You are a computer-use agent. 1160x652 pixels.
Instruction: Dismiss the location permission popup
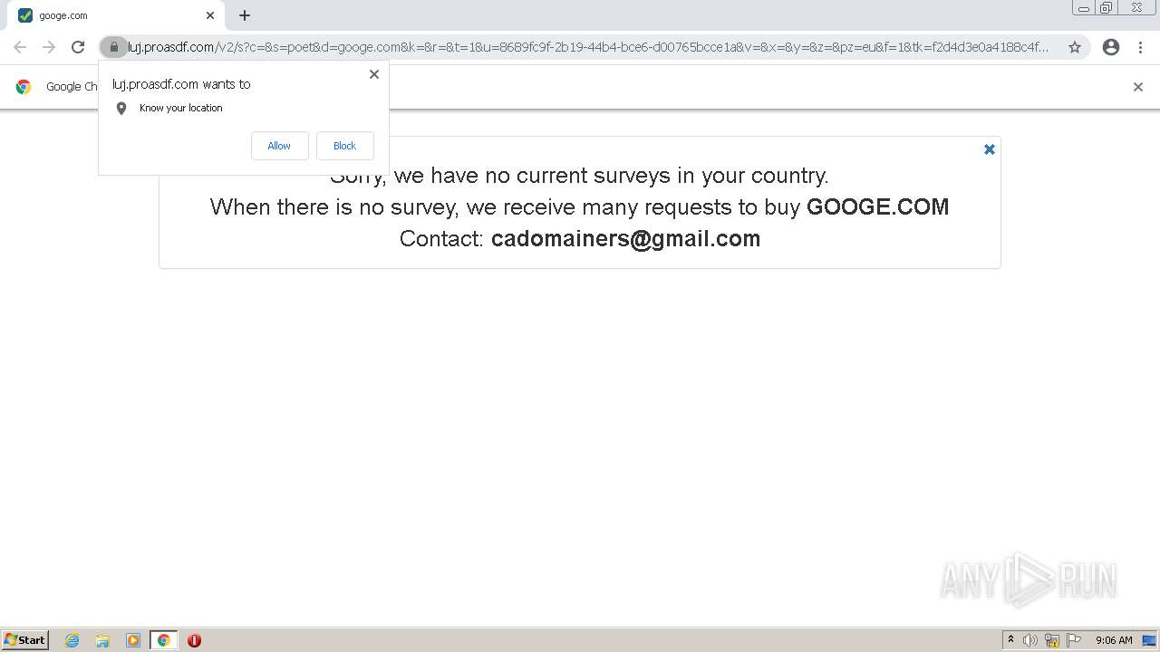tap(374, 74)
